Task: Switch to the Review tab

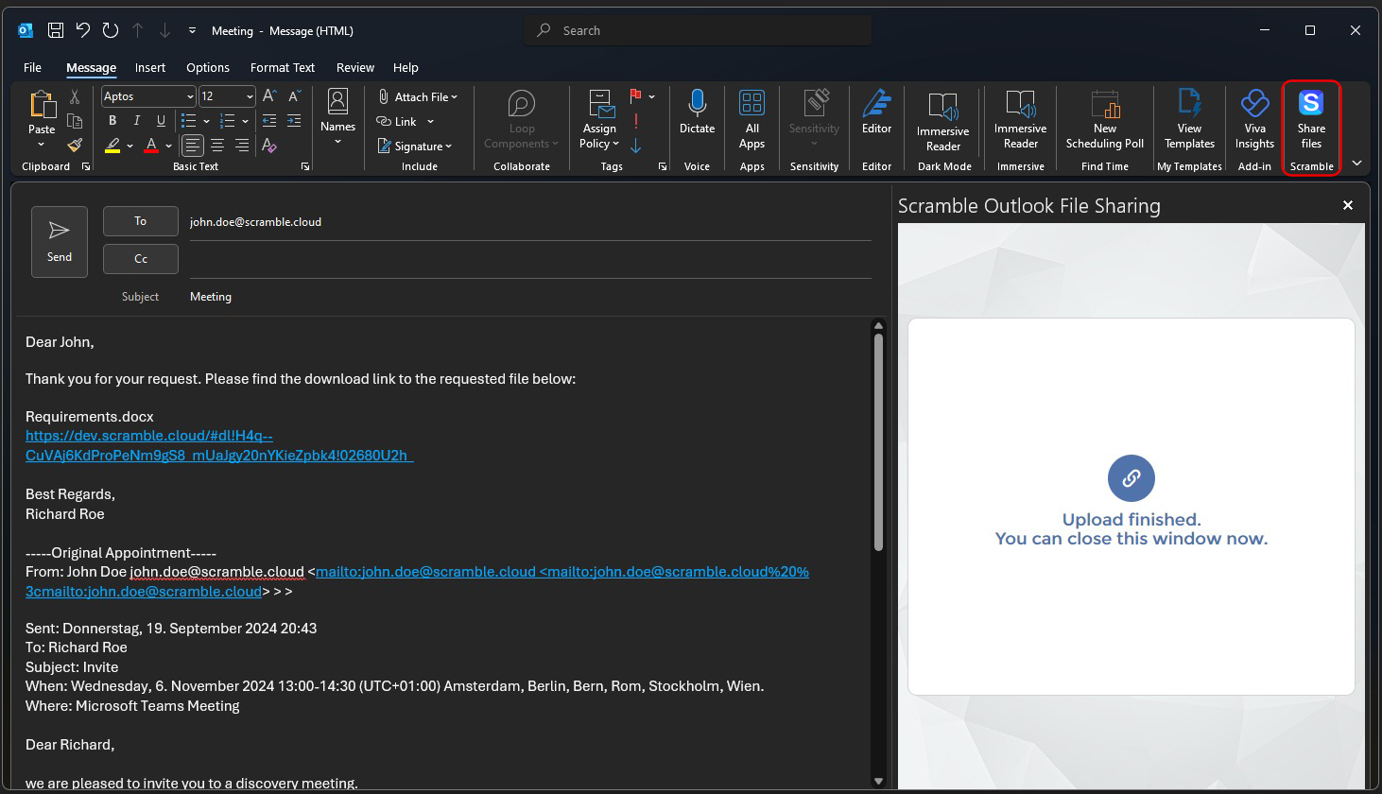Action: pos(355,68)
